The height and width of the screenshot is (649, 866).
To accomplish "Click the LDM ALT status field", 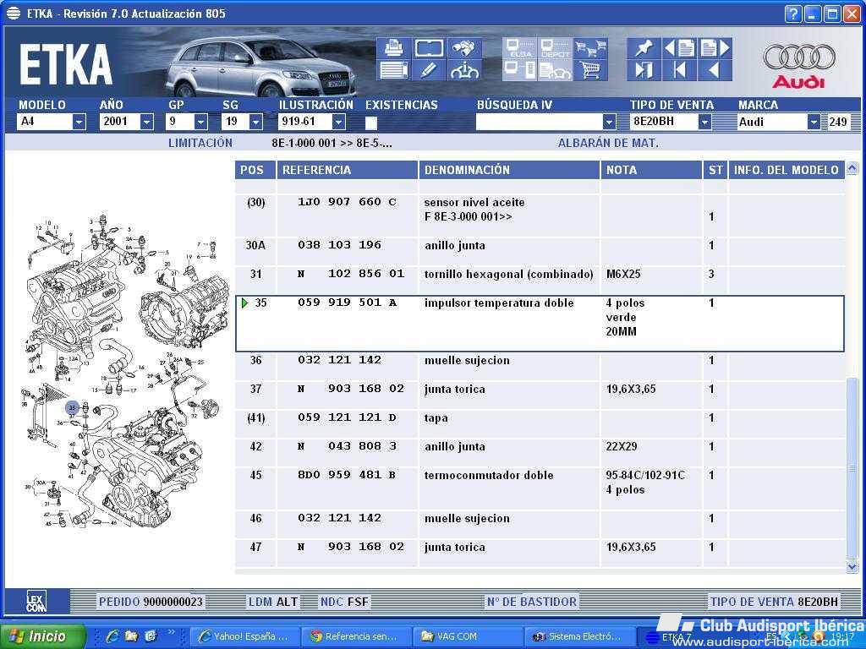I will (x=273, y=602).
